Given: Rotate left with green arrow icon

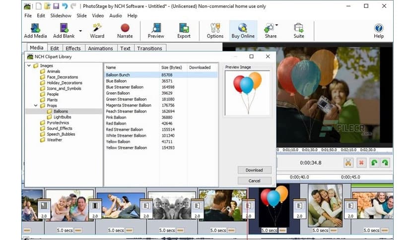Looking at the screenshot, I should (x=374, y=163).
